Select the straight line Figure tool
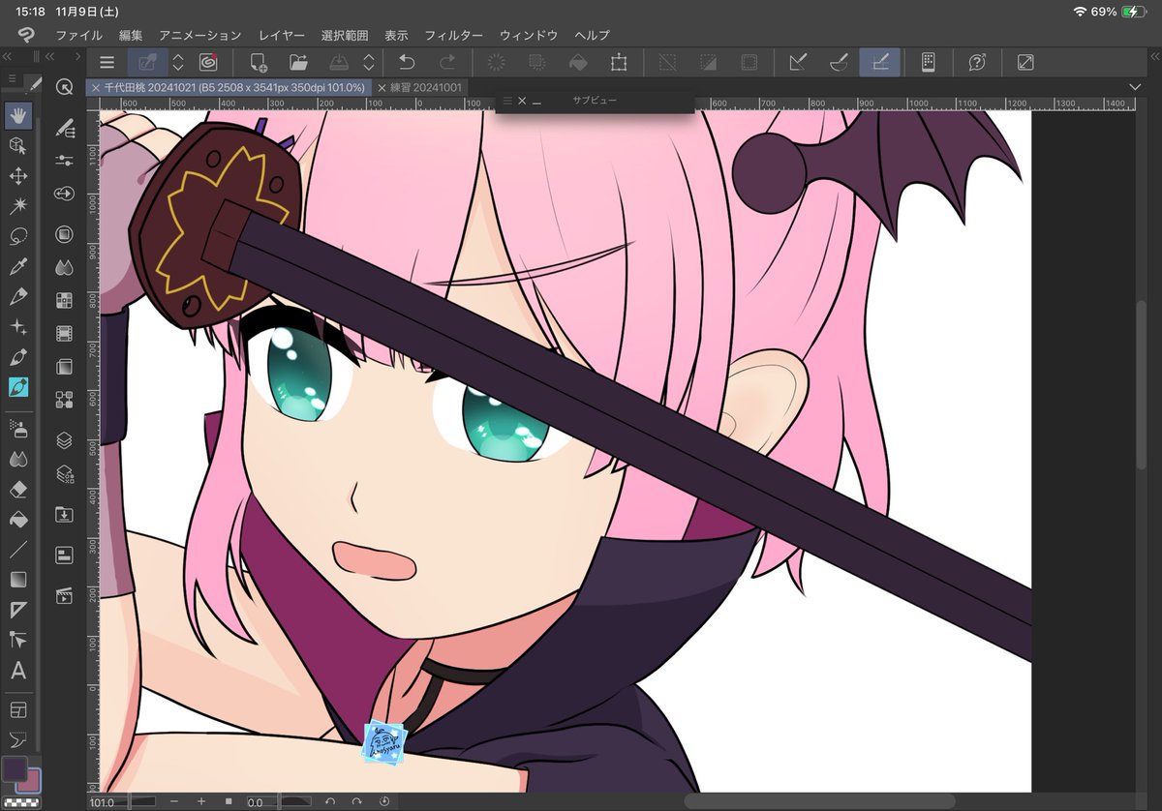Screen dimensions: 1162x811 click(17, 549)
